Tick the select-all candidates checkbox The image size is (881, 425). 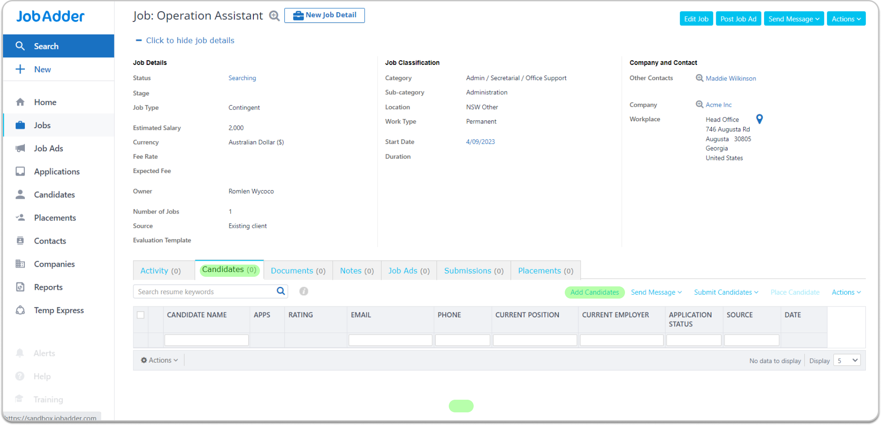click(140, 315)
